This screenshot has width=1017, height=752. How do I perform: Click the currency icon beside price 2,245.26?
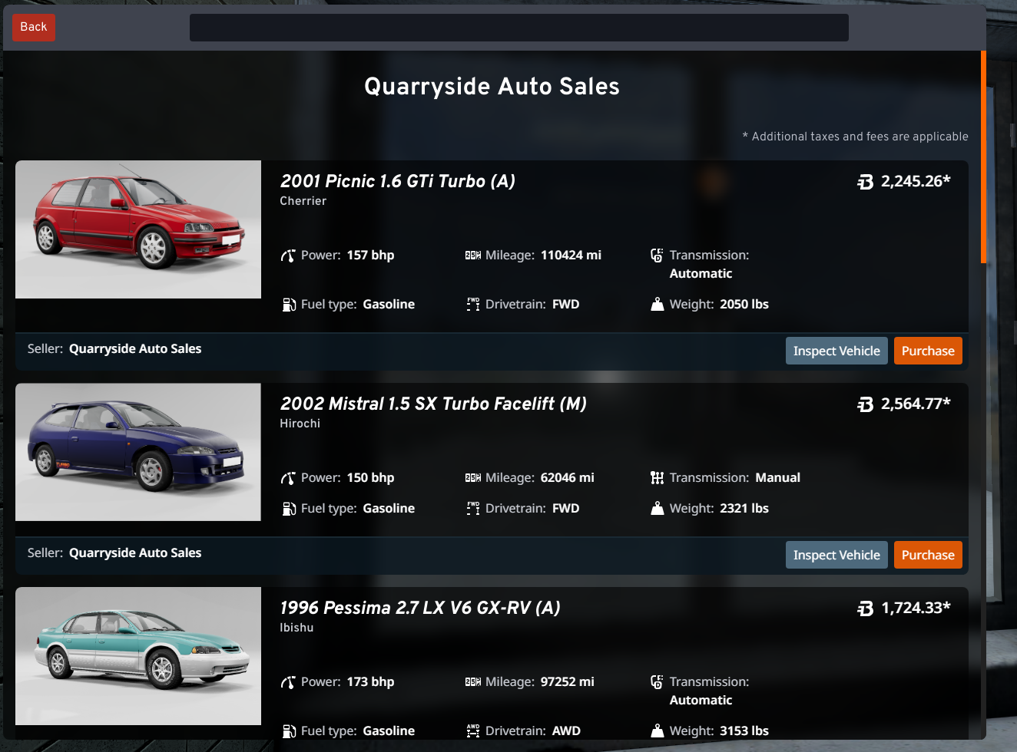pos(866,182)
